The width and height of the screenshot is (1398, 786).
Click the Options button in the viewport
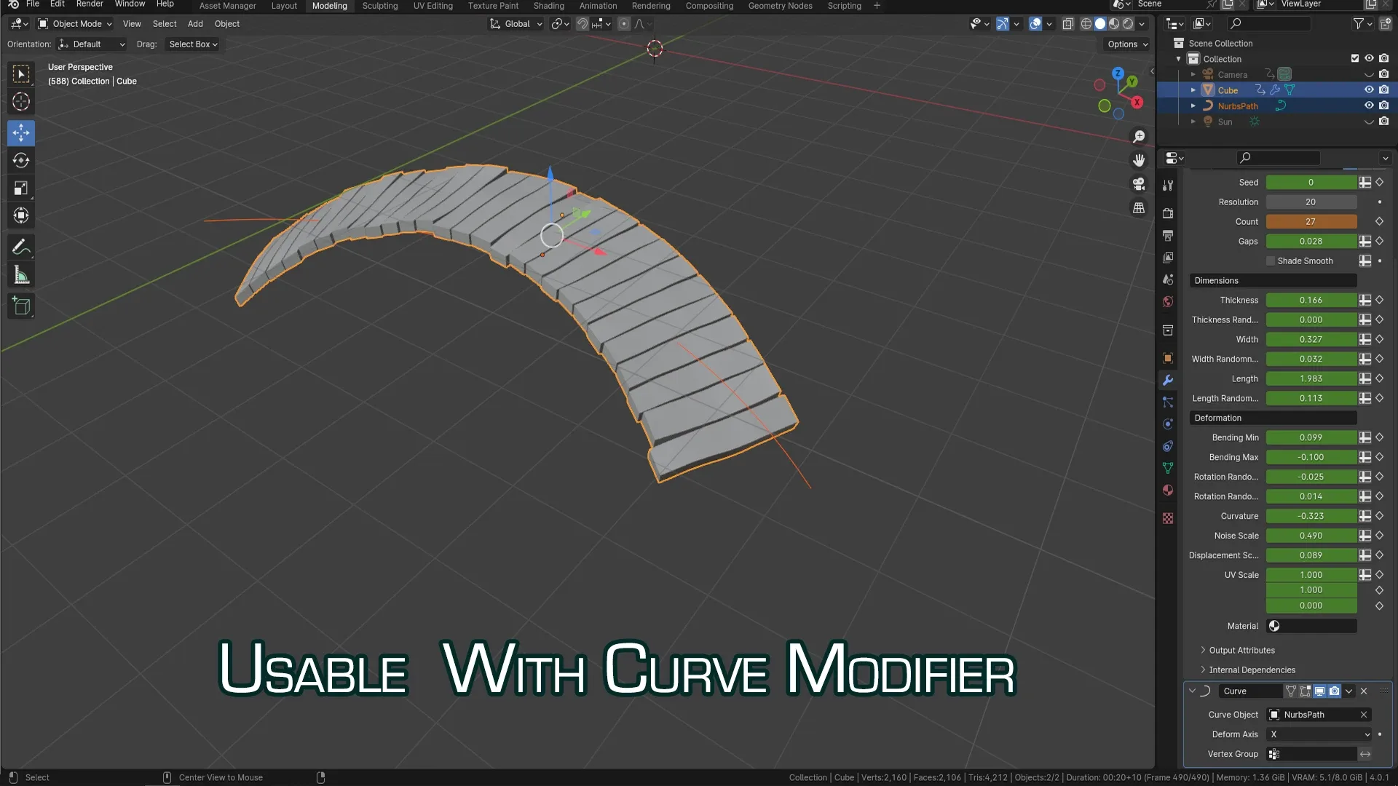coord(1125,44)
